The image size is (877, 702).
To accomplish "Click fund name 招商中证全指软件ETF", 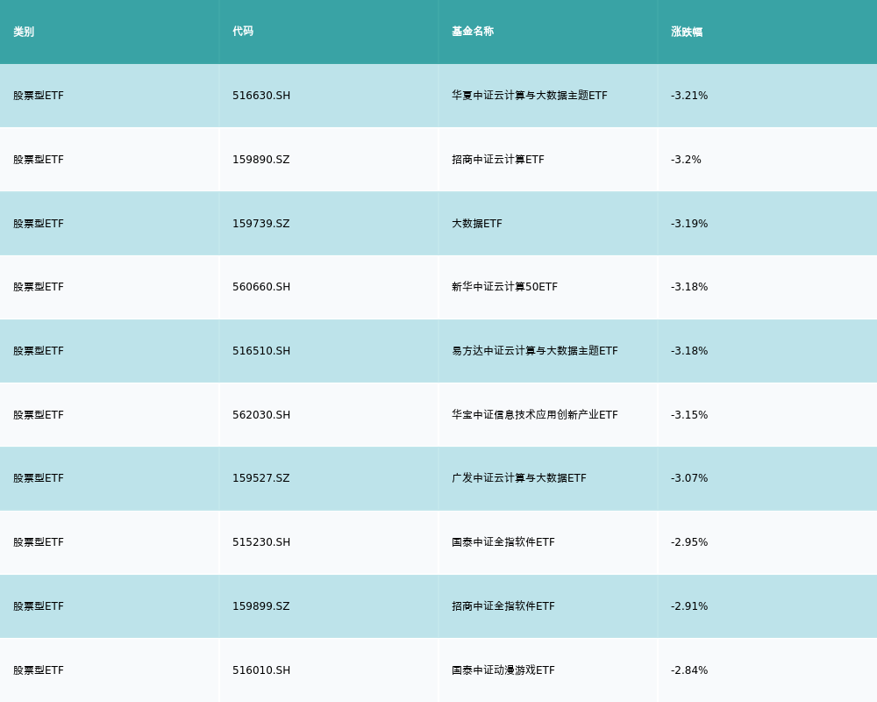I will tap(503, 606).
